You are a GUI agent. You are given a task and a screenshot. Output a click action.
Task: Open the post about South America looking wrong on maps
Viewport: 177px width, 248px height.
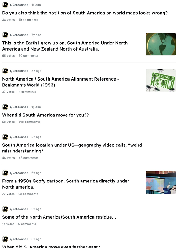point(85,13)
